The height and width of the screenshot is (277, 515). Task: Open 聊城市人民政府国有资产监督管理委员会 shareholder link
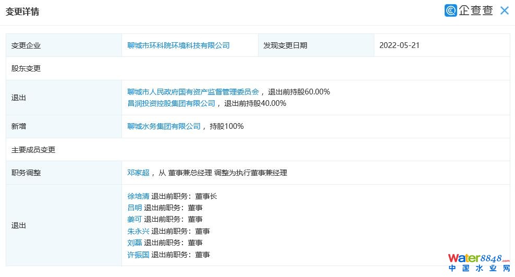[x=193, y=92]
